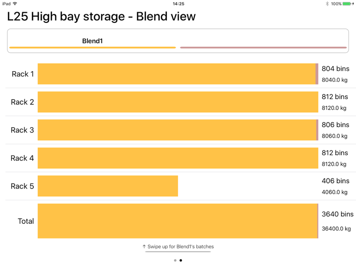Click the swipe-up handle bar at bottom
Viewport: 356px width, 267px height.
click(178, 252)
